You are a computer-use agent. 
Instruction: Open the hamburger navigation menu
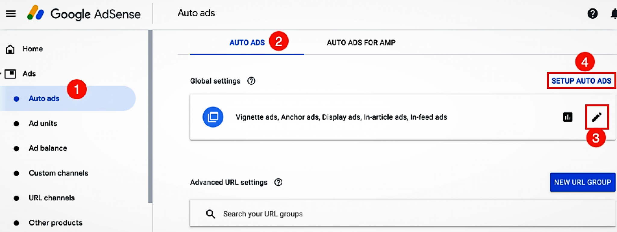coord(11,14)
